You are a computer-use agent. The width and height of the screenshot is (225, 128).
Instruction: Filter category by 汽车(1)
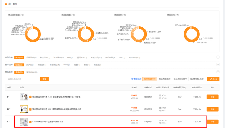(x=122, y=57)
